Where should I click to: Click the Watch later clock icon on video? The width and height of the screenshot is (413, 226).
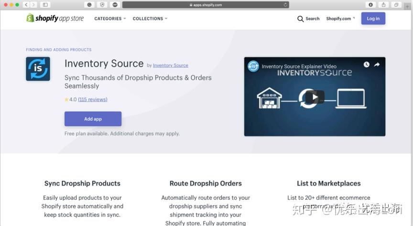[366, 64]
